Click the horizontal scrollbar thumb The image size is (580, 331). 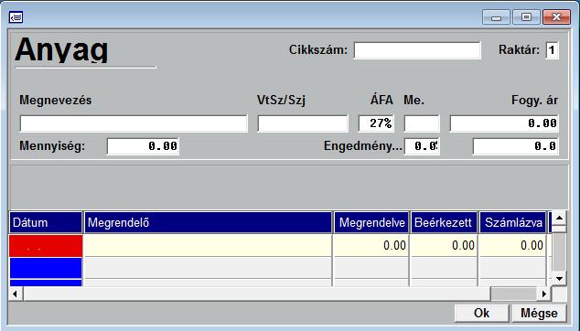[x=513, y=294]
